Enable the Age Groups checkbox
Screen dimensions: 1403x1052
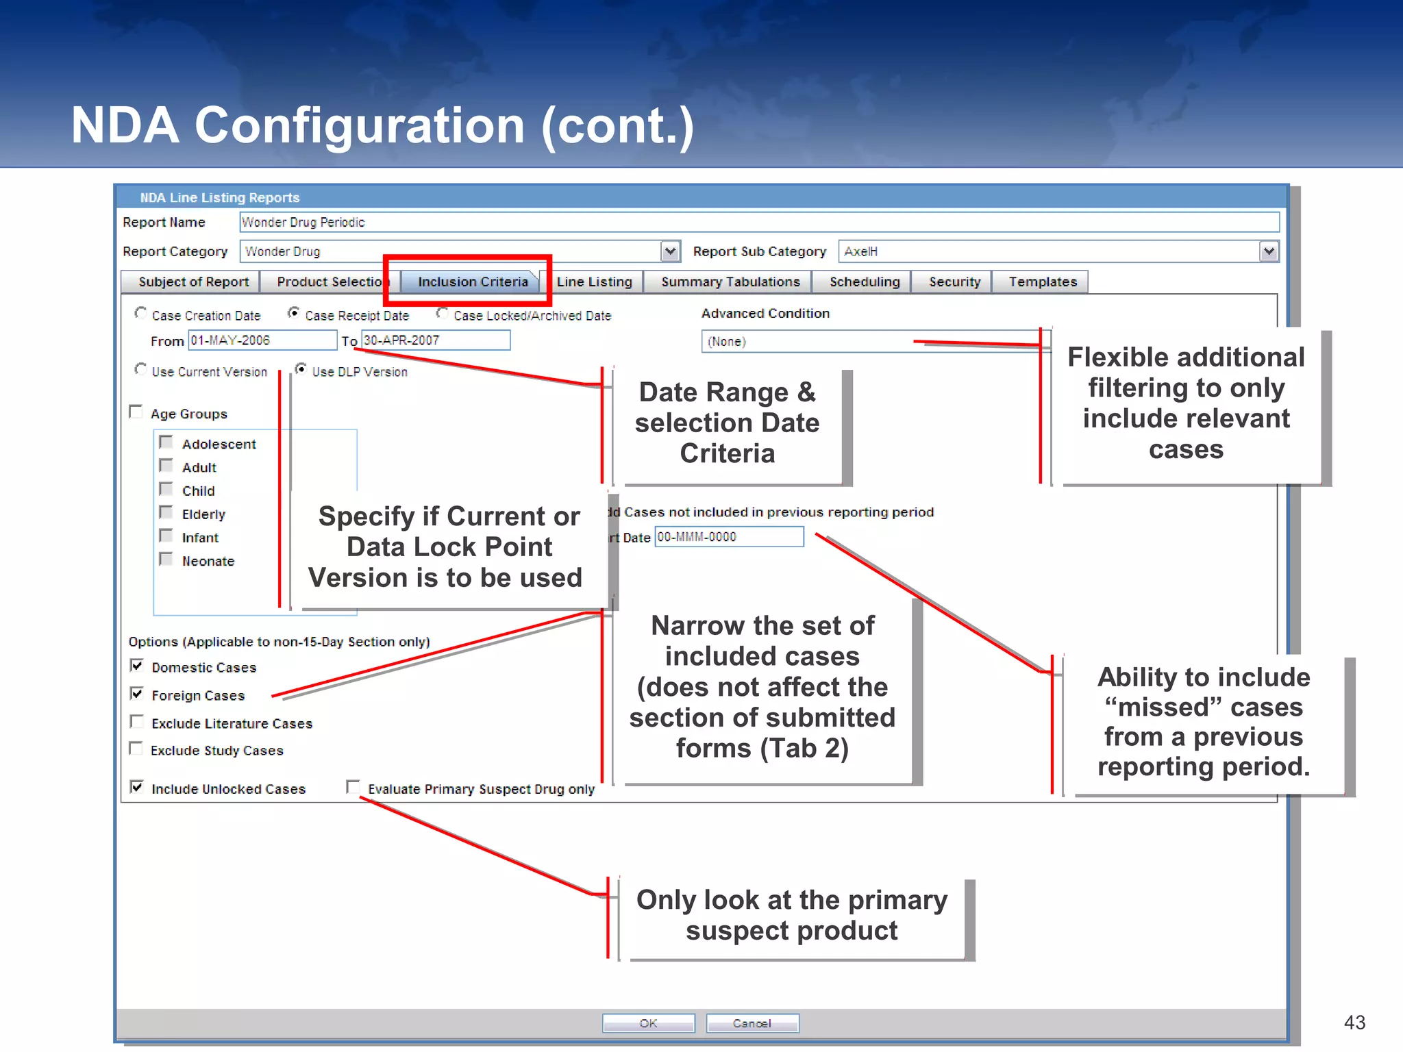coord(136,412)
